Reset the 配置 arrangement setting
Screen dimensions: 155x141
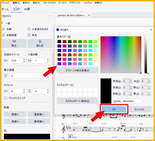pos(48,107)
